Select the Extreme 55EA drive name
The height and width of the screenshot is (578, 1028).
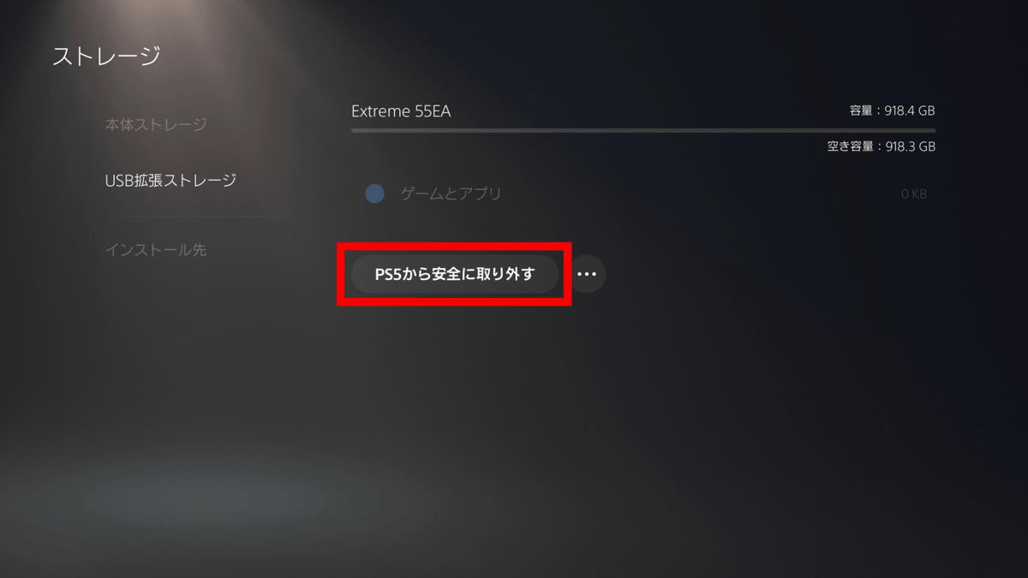(x=401, y=111)
